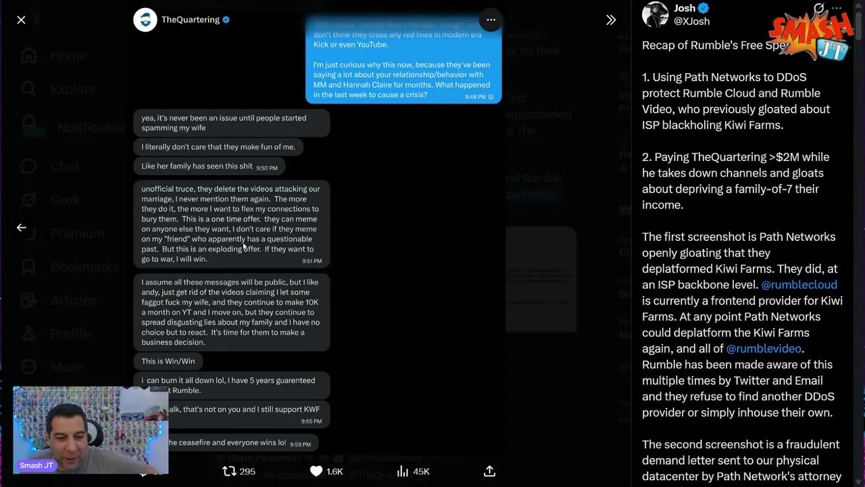Click the @XJosh handle

point(691,22)
